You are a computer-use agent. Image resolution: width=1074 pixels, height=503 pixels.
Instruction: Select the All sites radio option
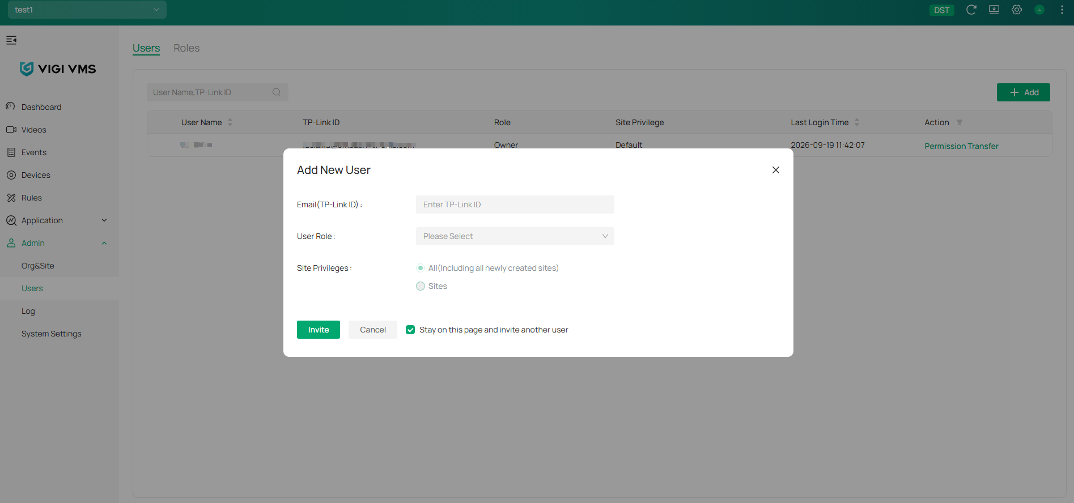[x=421, y=268]
